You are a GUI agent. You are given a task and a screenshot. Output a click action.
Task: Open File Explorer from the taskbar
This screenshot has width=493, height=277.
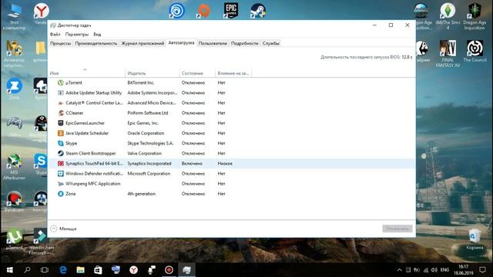[x=80, y=270]
